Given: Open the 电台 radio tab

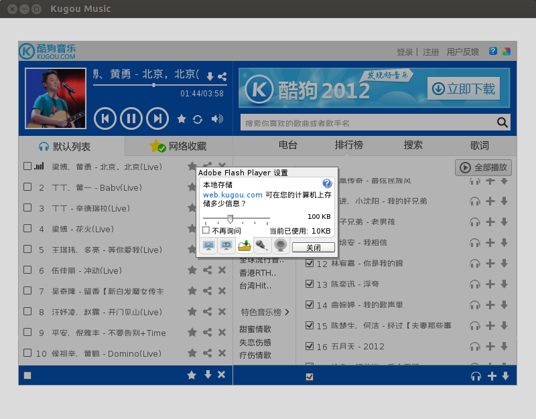Looking at the screenshot, I should tap(288, 145).
